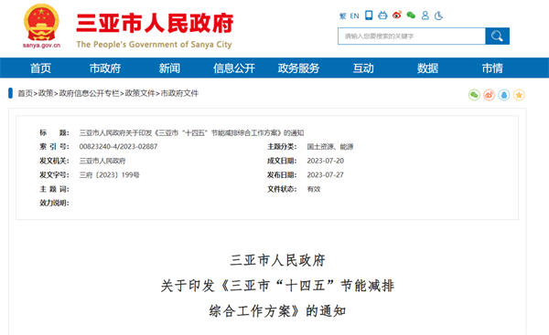549x335 pixels.
Task: Click 'The People's Government of Sanya City' text
Action: click(154, 45)
